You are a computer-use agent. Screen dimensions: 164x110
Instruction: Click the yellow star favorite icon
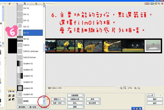48,99
